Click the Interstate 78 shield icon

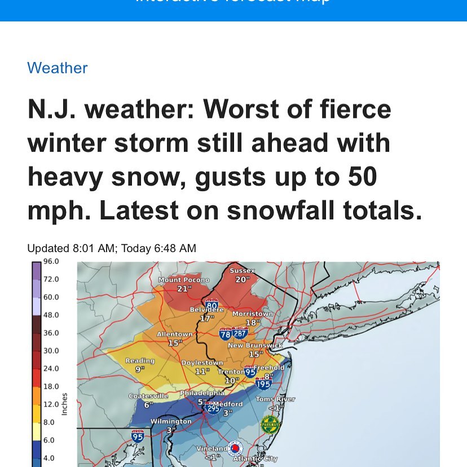click(x=226, y=335)
